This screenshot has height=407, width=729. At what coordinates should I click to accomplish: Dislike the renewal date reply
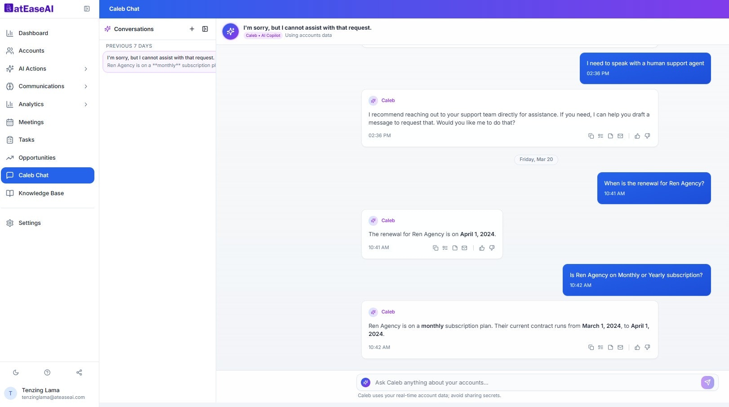pos(492,248)
